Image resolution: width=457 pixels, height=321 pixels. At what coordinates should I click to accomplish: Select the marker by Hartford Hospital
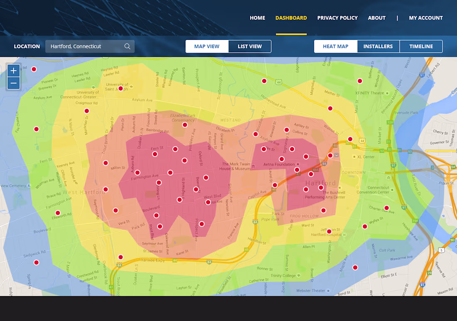[329, 231]
